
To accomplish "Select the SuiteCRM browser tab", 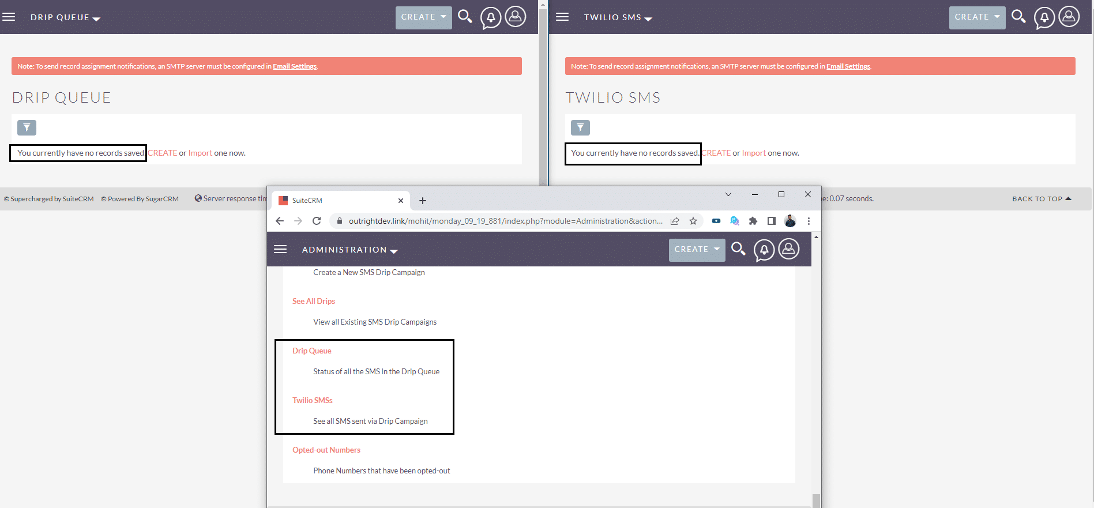I will 340,201.
